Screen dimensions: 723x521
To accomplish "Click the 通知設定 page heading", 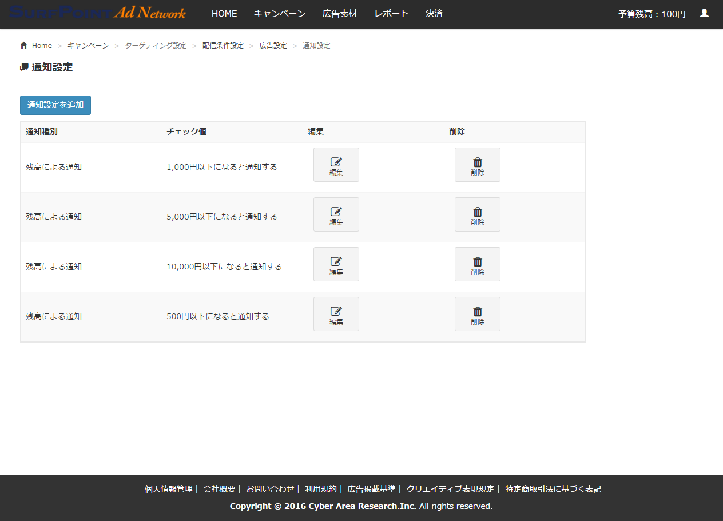I will point(52,67).
